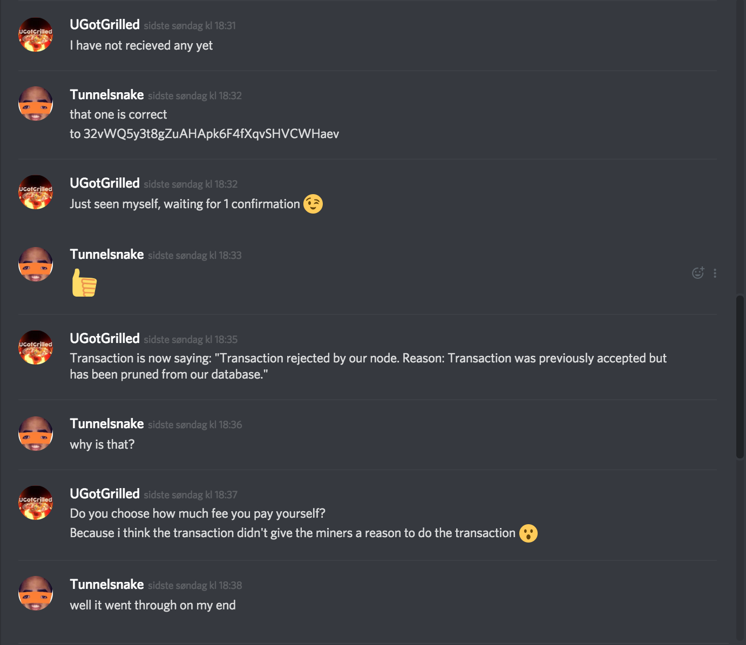Click UGotGrilled's avatar on the 18:35 message

tap(36, 347)
